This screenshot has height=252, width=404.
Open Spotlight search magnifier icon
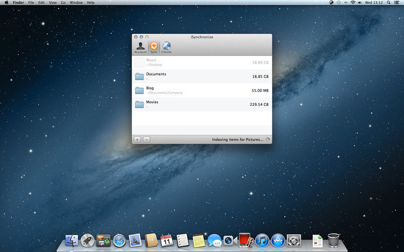click(x=389, y=3)
